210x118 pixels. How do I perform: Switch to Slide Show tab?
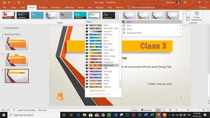[69, 8]
